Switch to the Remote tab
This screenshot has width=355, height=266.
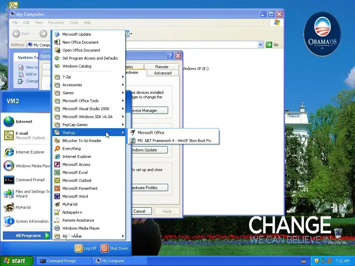pyautogui.click(x=162, y=67)
